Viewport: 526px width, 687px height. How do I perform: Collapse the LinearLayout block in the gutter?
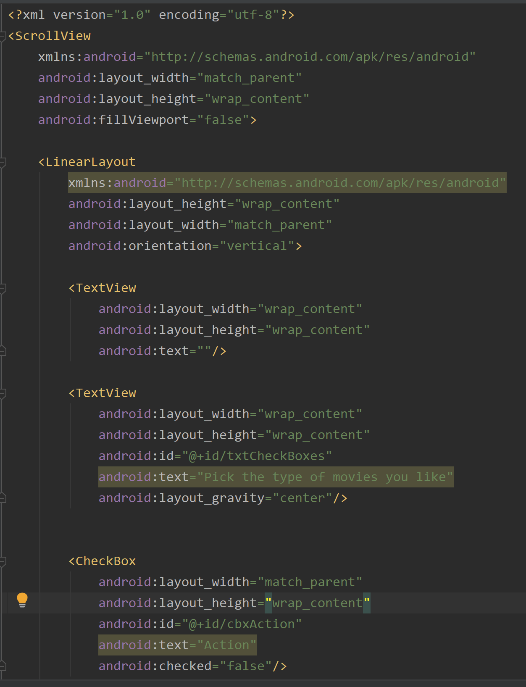click(3, 162)
